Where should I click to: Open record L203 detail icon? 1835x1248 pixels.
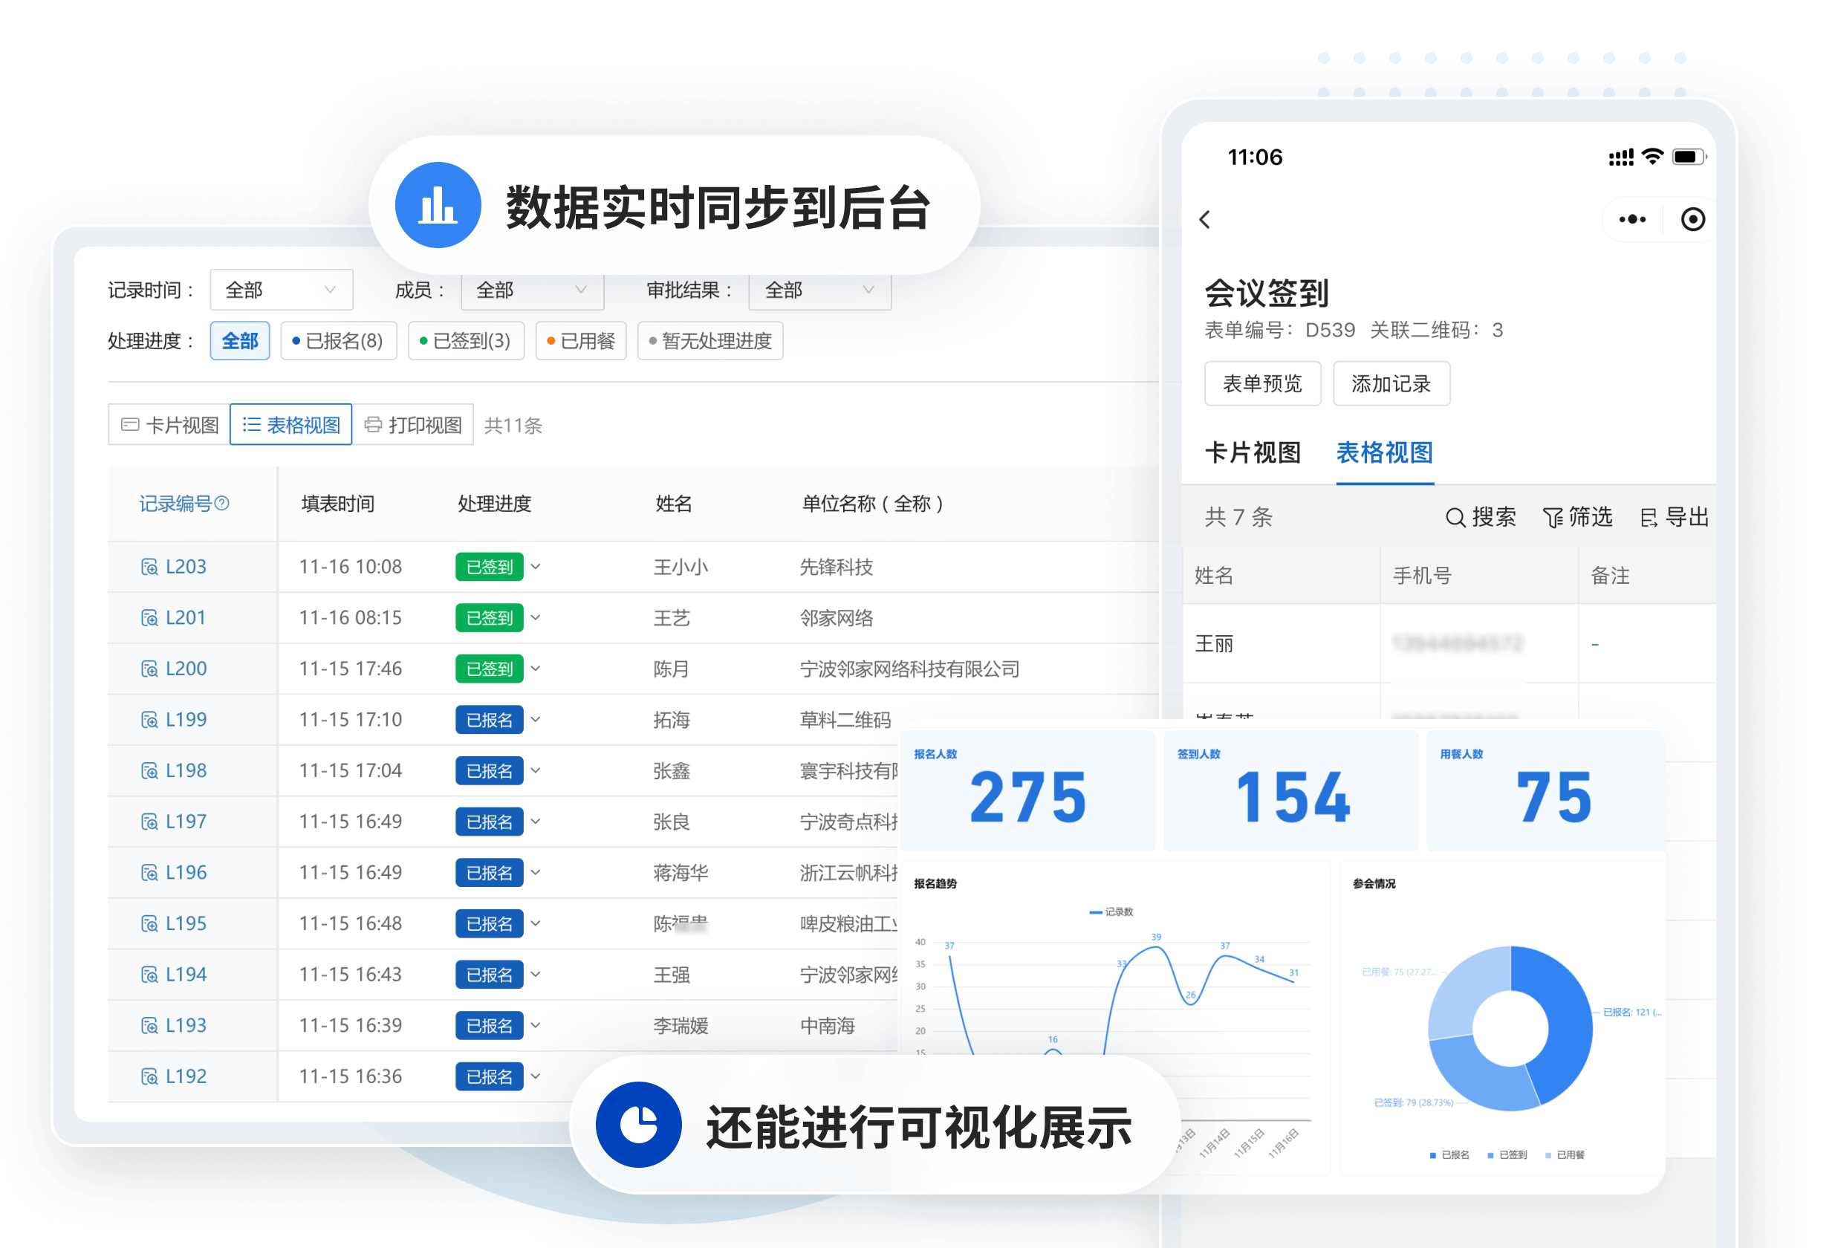pyautogui.click(x=149, y=567)
